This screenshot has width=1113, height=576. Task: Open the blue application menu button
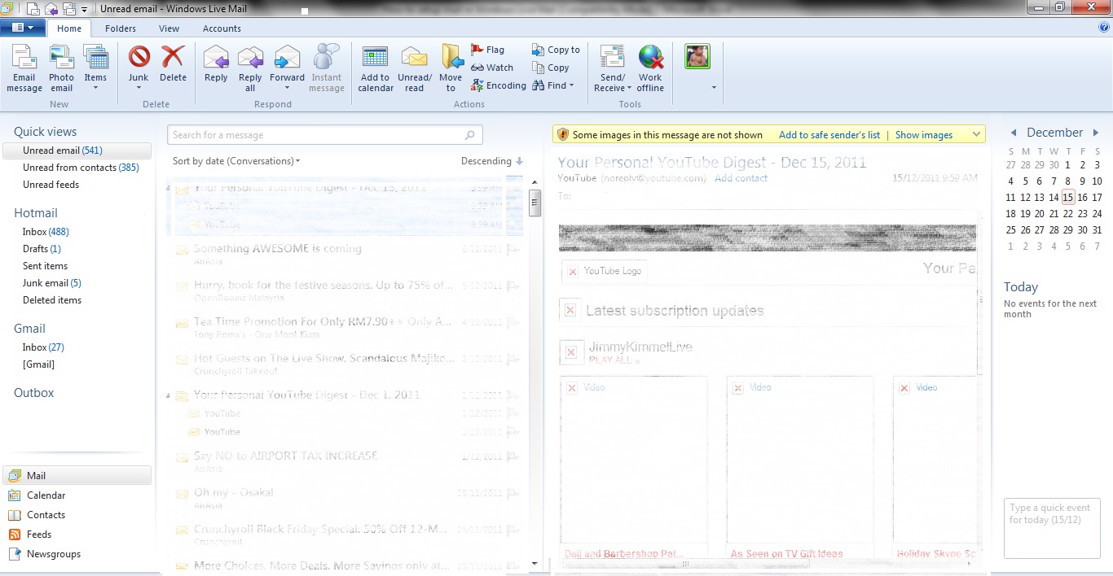point(23,28)
